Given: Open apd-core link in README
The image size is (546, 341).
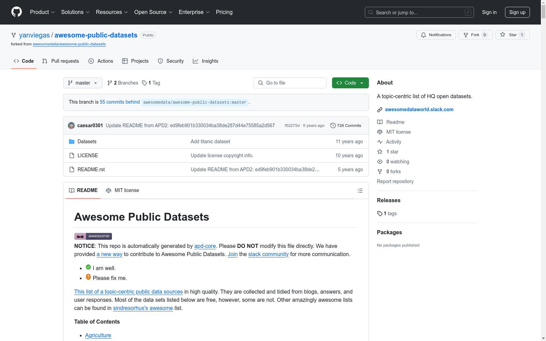Looking at the screenshot, I should coord(205,246).
